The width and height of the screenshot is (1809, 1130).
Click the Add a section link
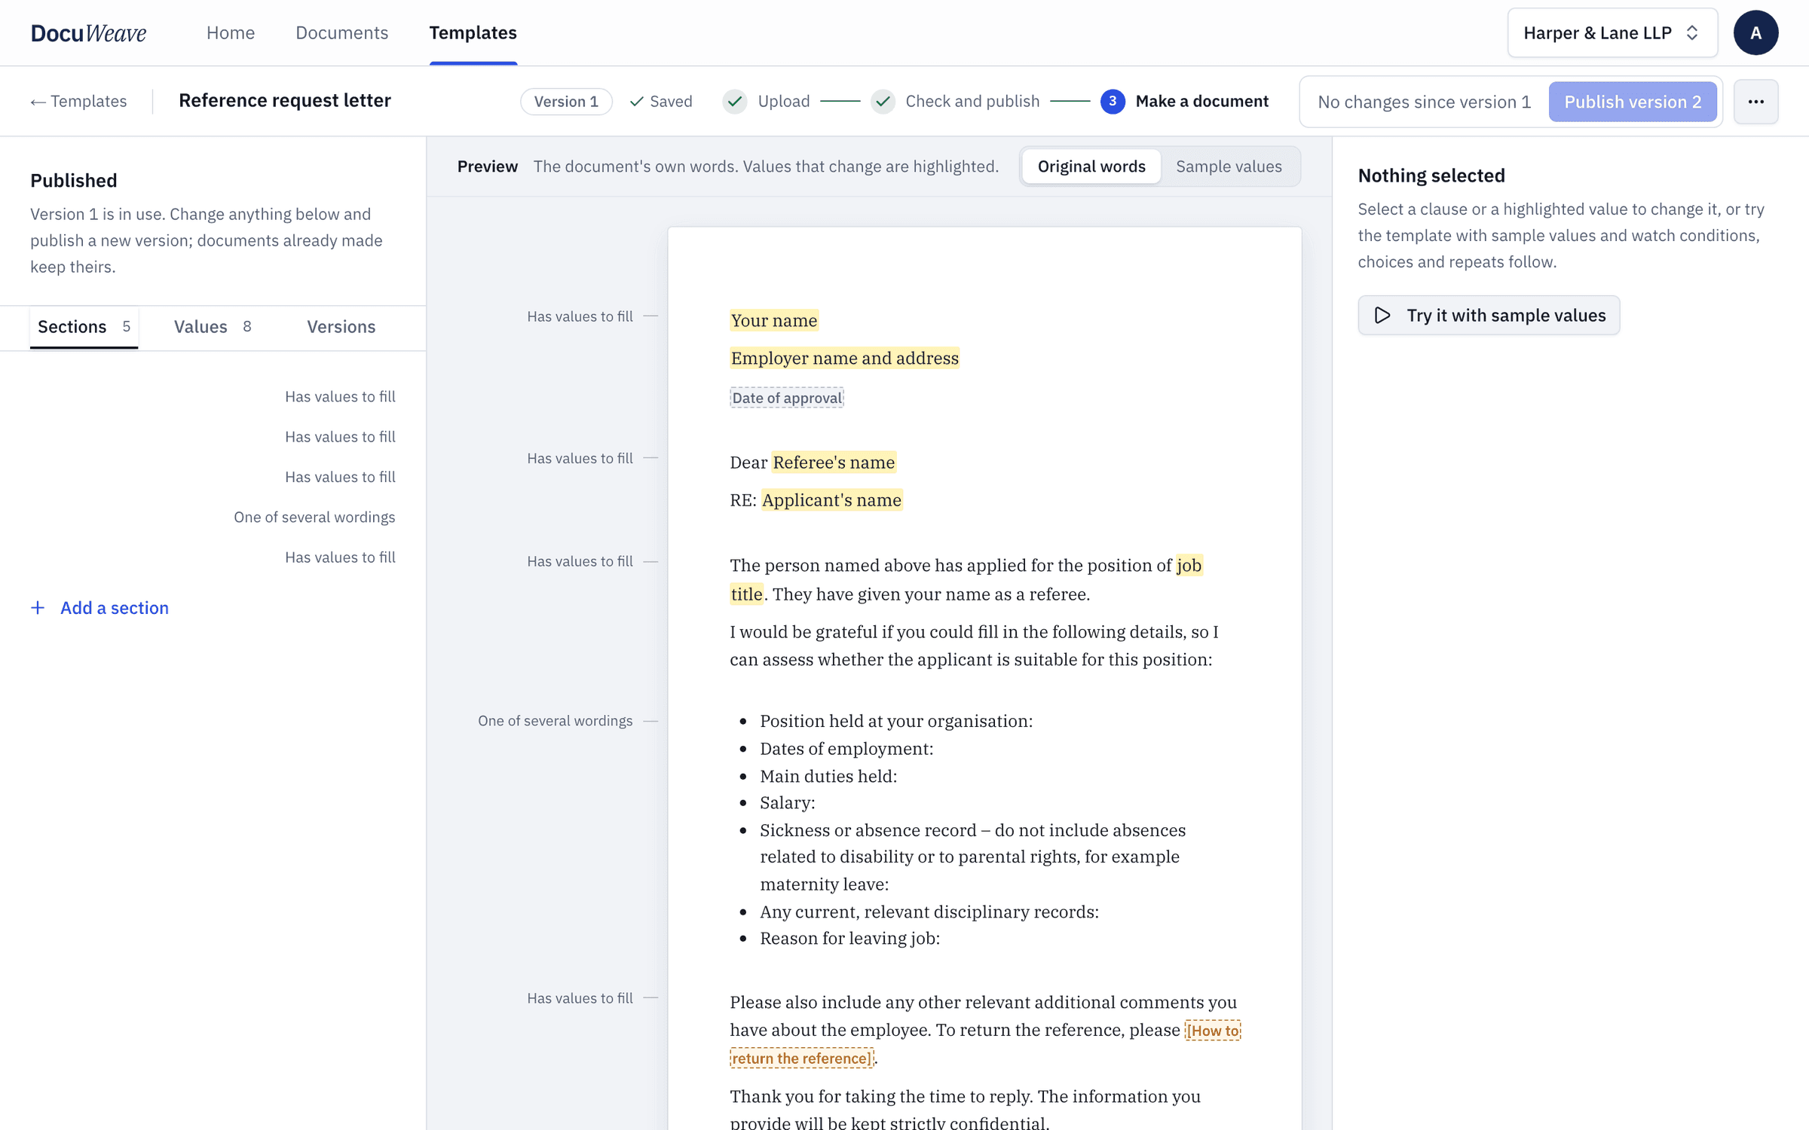(x=99, y=608)
